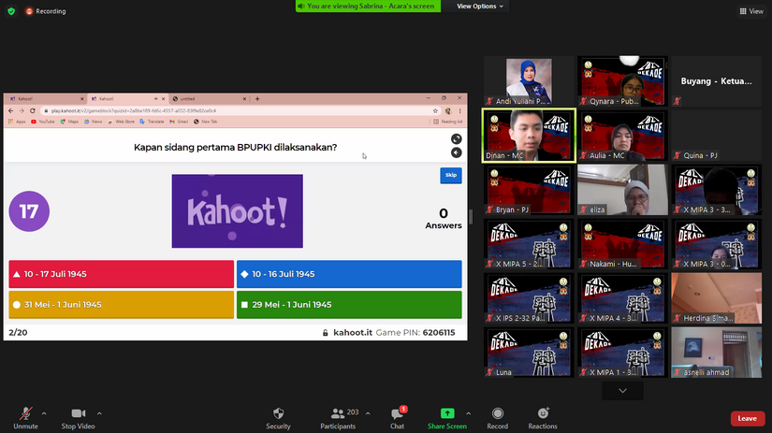The width and height of the screenshot is (772, 433).
Task: Show more participant videos with down chevron
Action: click(622, 391)
